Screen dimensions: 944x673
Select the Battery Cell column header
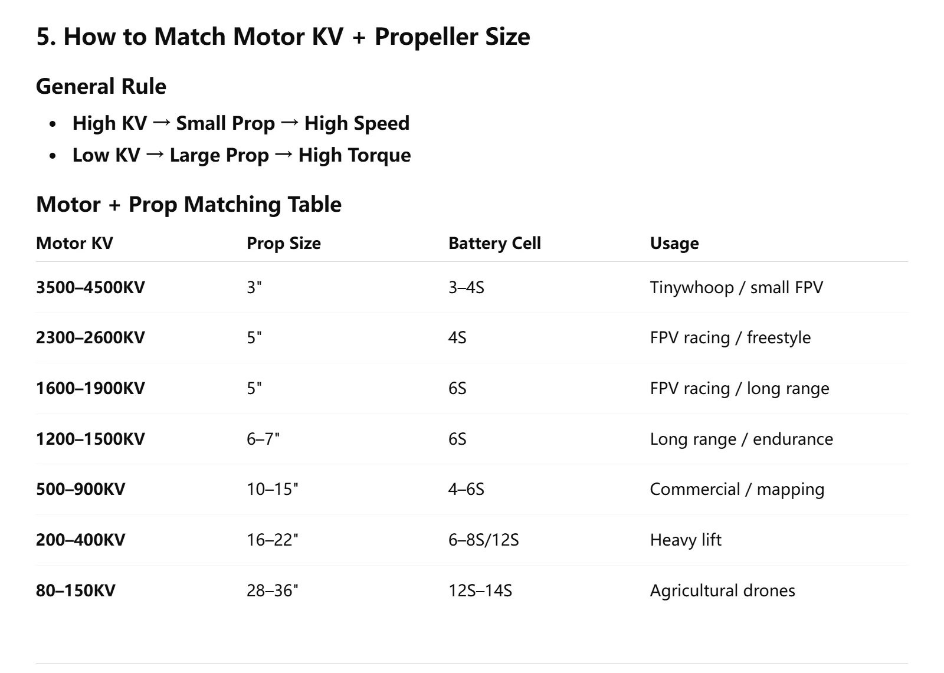[x=494, y=244]
